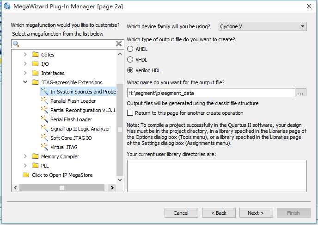This screenshot has width=318, height=225.
Task: Select Serial Flash Loader megafunction
Action: 71,119
